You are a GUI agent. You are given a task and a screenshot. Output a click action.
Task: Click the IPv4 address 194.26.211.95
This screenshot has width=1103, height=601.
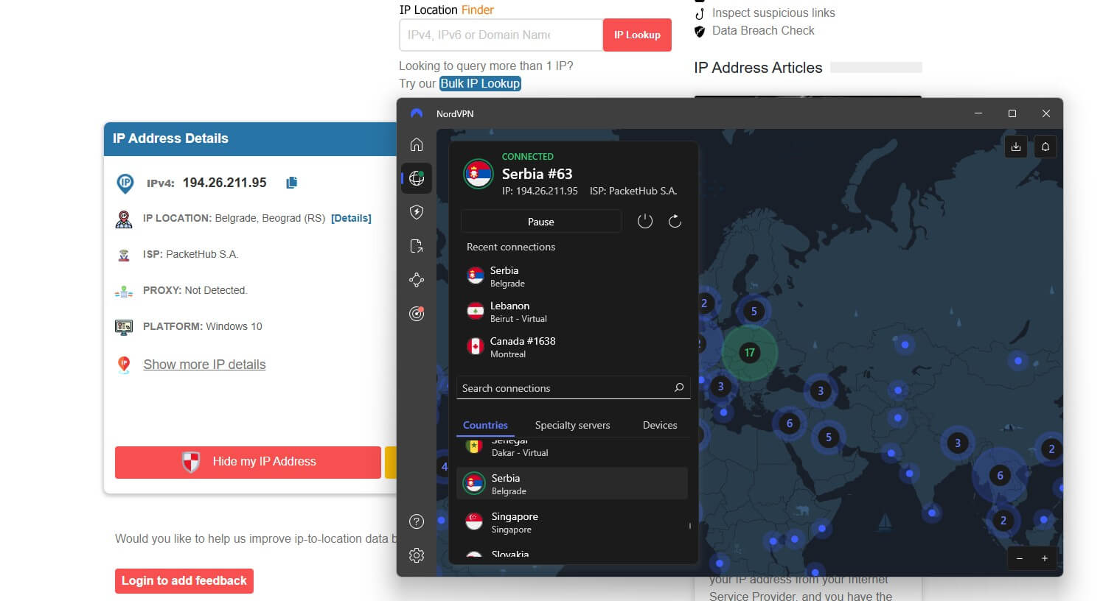coord(225,183)
